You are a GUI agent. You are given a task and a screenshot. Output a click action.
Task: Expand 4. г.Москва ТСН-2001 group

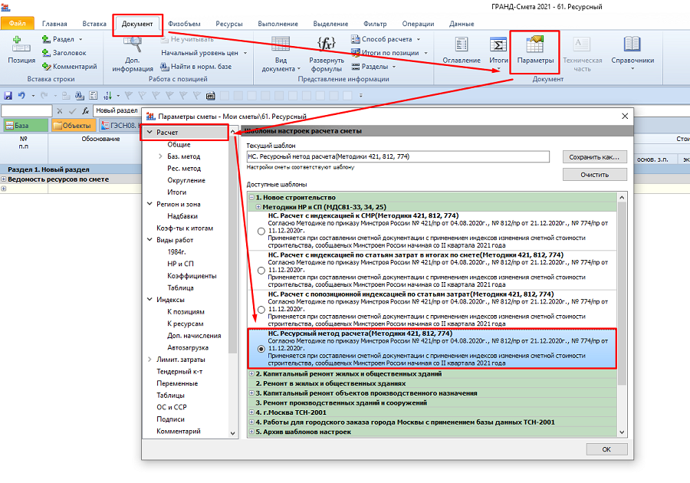tap(251, 412)
